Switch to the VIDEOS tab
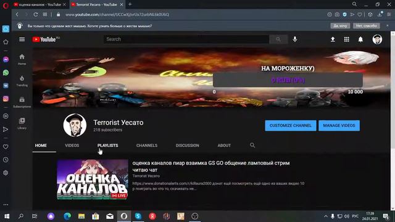This screenshot has height=222, width=395. pos(72,146)
